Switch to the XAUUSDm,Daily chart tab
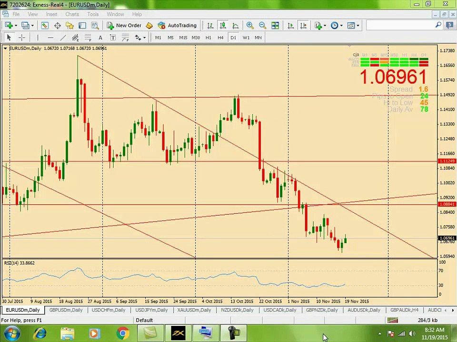The image size is (457, 342). [194, 310]
